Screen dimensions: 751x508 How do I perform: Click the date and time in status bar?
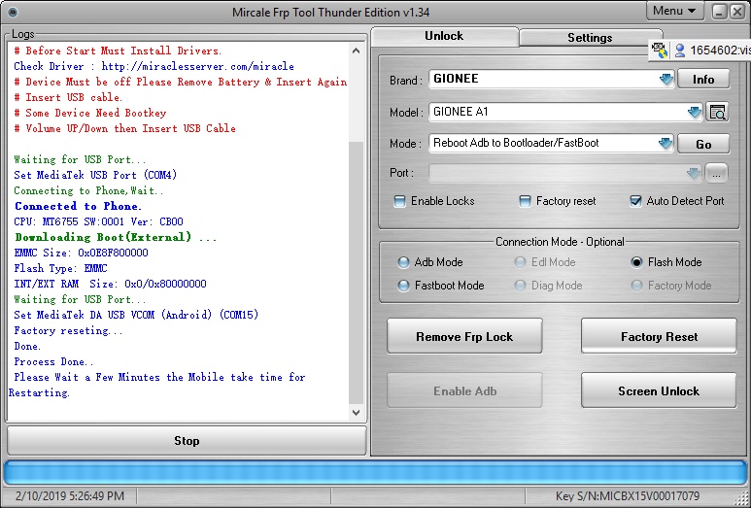(70, 496)
